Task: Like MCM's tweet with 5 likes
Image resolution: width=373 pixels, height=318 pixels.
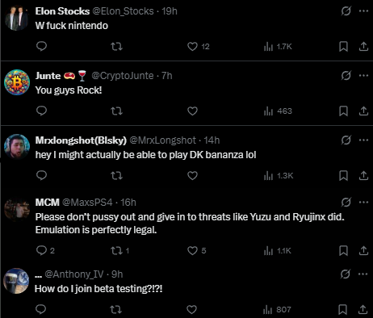Action: click(197, 251)
